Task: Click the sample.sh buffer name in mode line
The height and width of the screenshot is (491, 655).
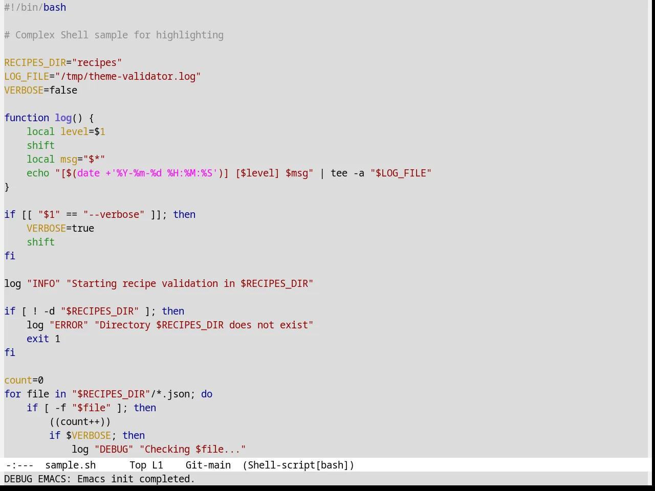Action: coord(71,465)
